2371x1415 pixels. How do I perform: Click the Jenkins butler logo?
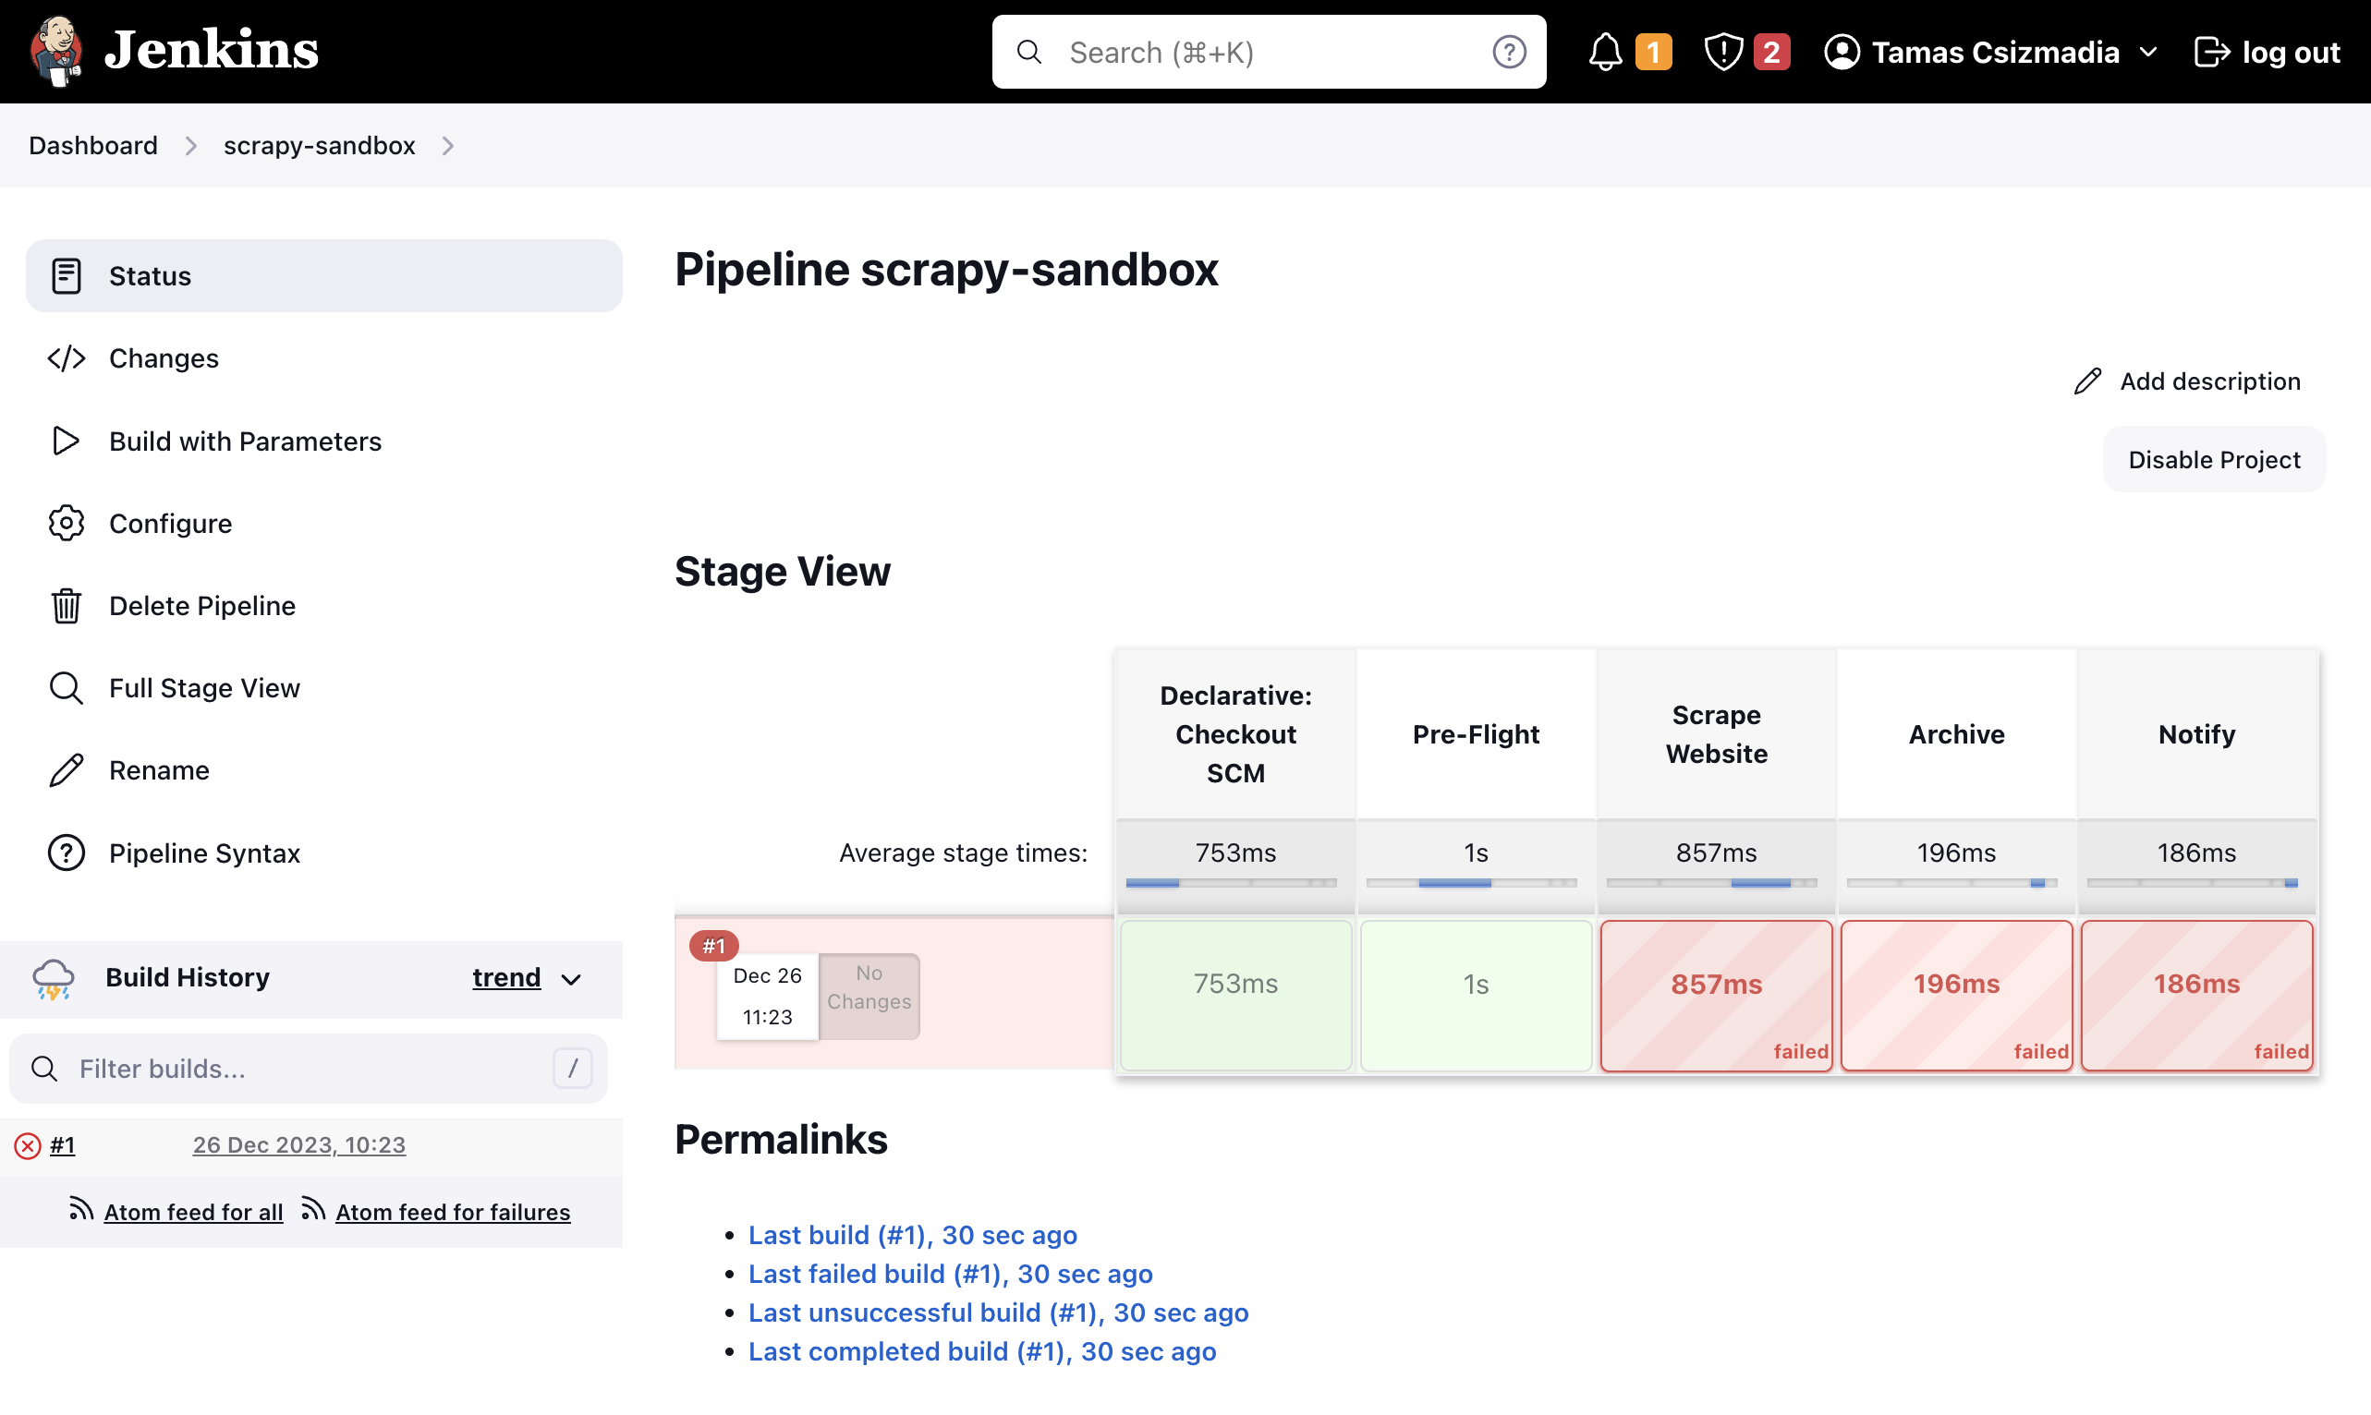point(57,51)
